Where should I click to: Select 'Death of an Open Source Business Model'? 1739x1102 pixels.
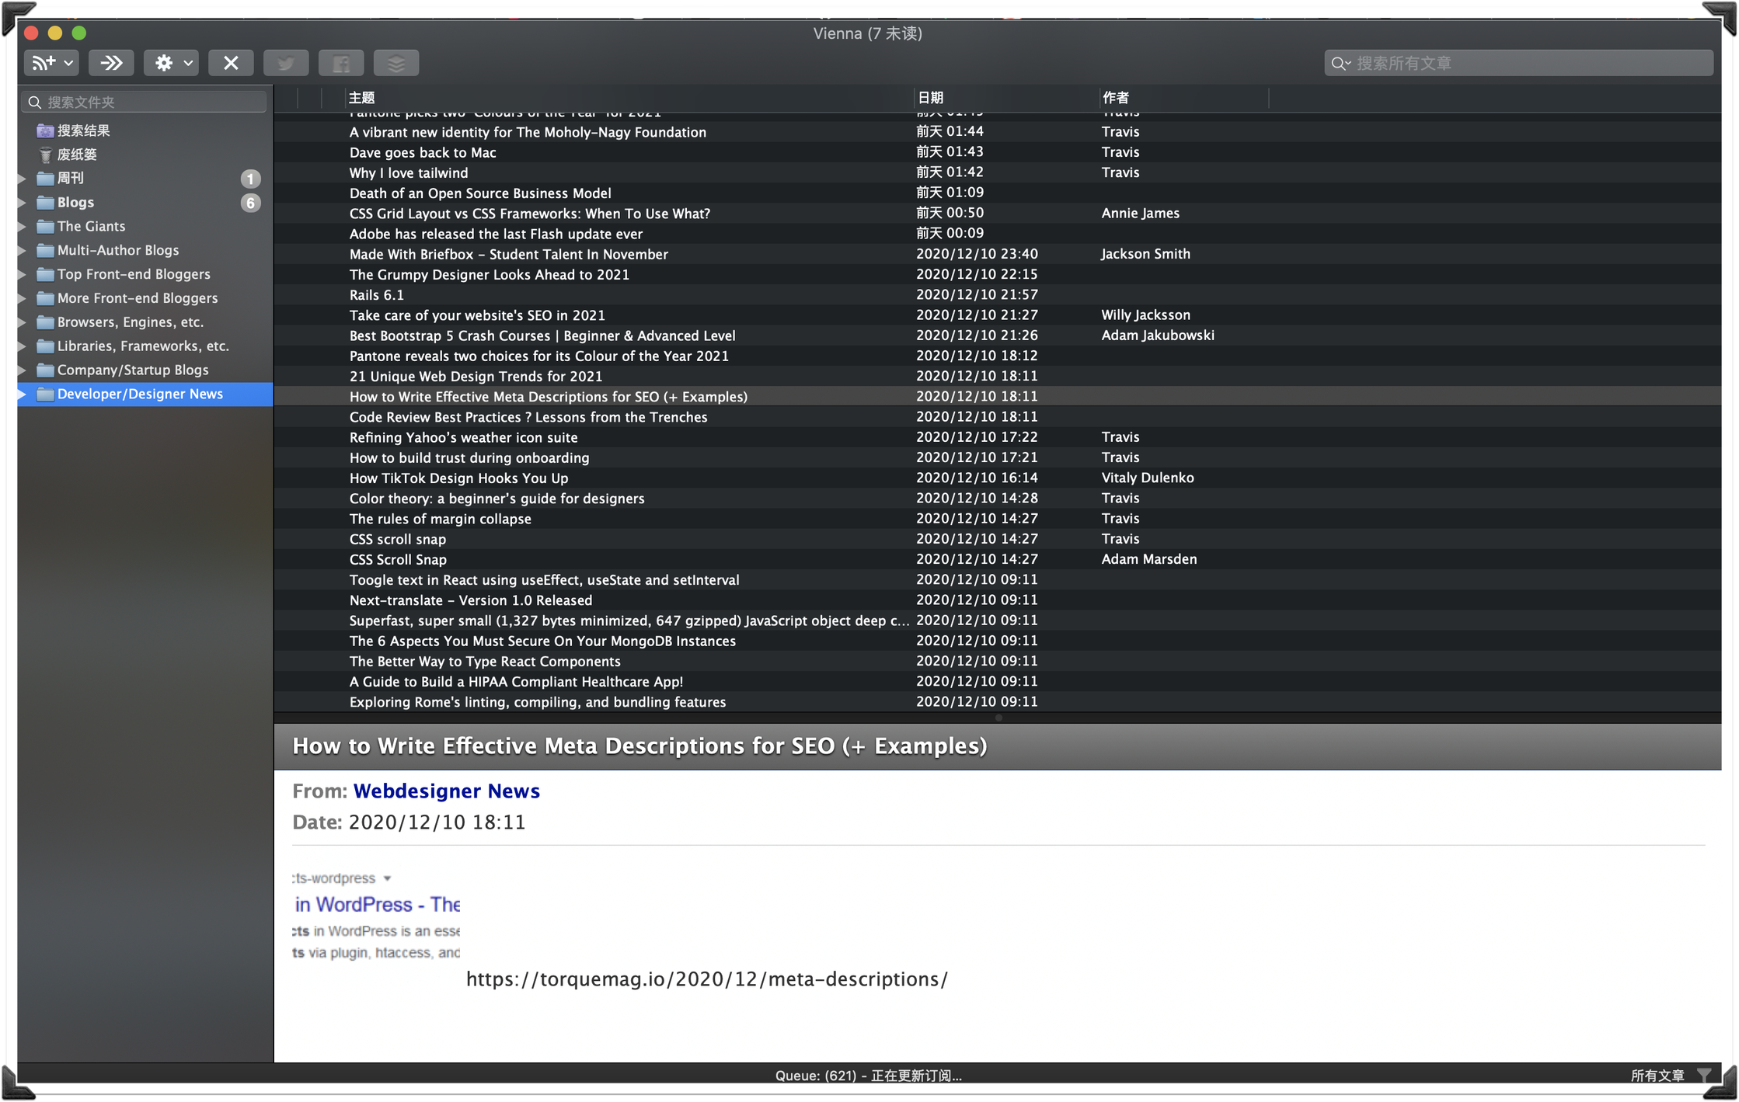[480, 193]
